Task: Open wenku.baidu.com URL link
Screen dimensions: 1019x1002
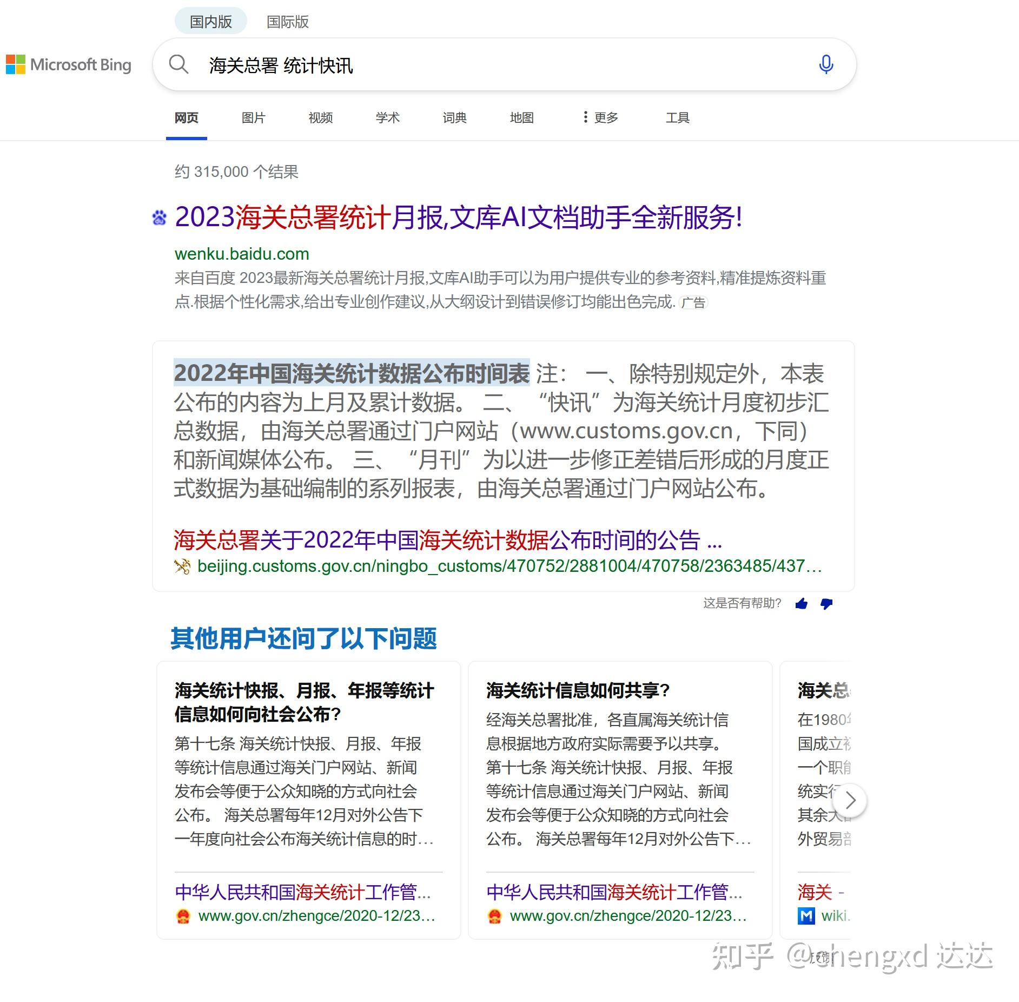Action: click(x=242, y=254)
